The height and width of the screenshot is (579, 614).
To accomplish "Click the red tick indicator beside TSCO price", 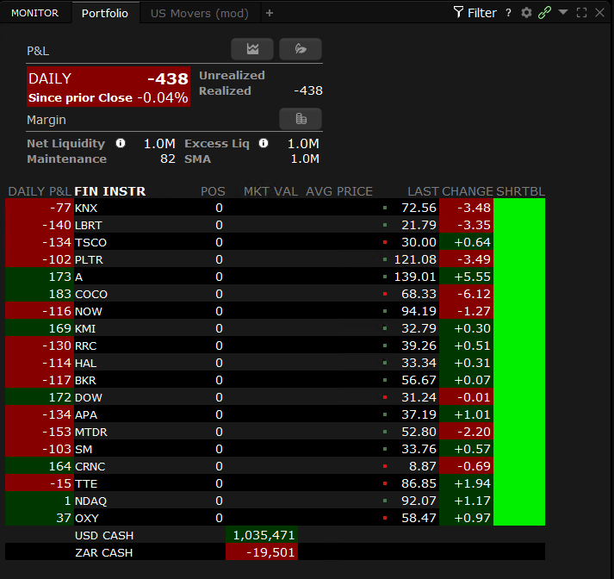I will tap(385, 242).
